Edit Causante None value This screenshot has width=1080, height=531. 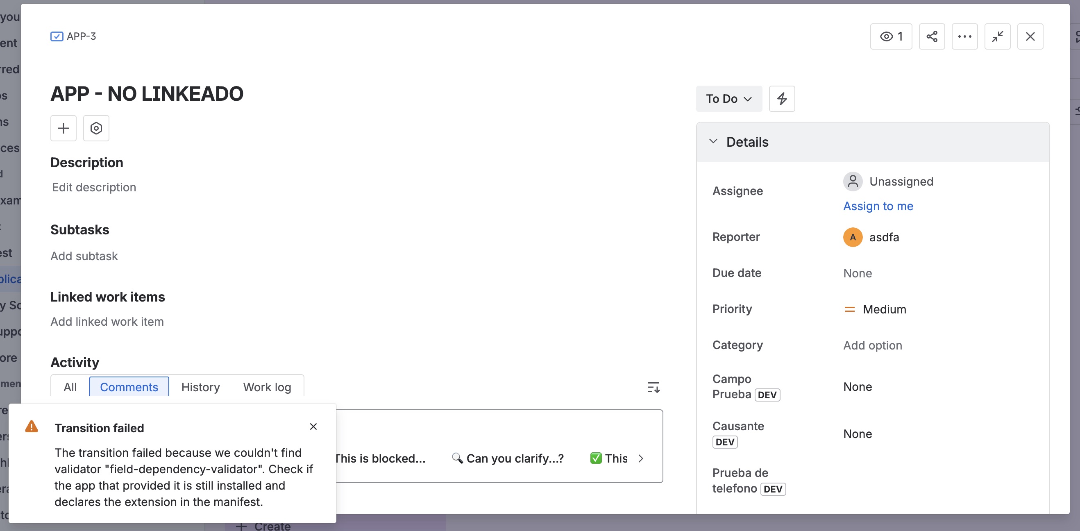[858, 434]
